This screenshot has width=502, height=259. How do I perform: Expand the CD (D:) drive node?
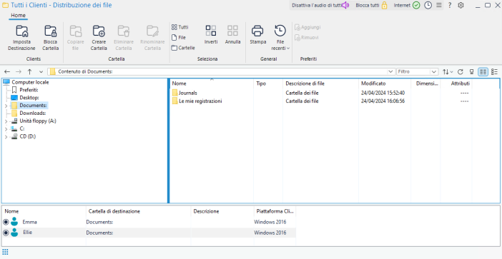(x=6, y=137)
